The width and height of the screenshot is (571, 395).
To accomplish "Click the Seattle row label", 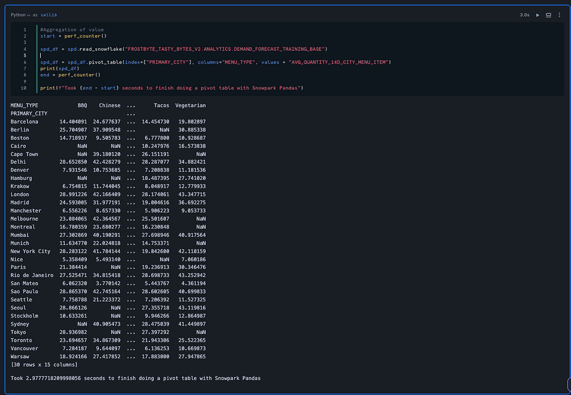I will [x=21, y=300].
